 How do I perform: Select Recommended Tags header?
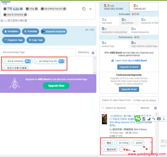tap(14, 52)
